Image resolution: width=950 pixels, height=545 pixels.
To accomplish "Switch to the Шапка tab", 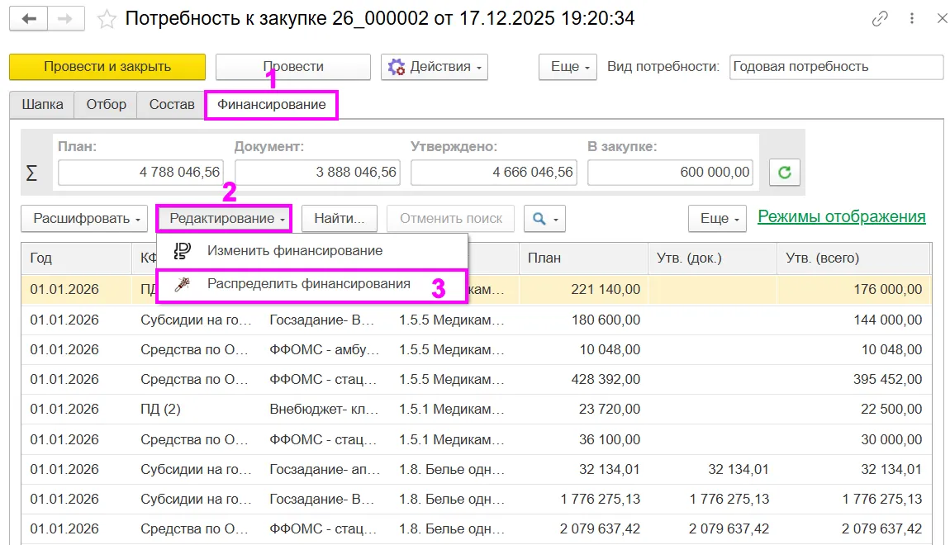I will click(x=42, y=105).
